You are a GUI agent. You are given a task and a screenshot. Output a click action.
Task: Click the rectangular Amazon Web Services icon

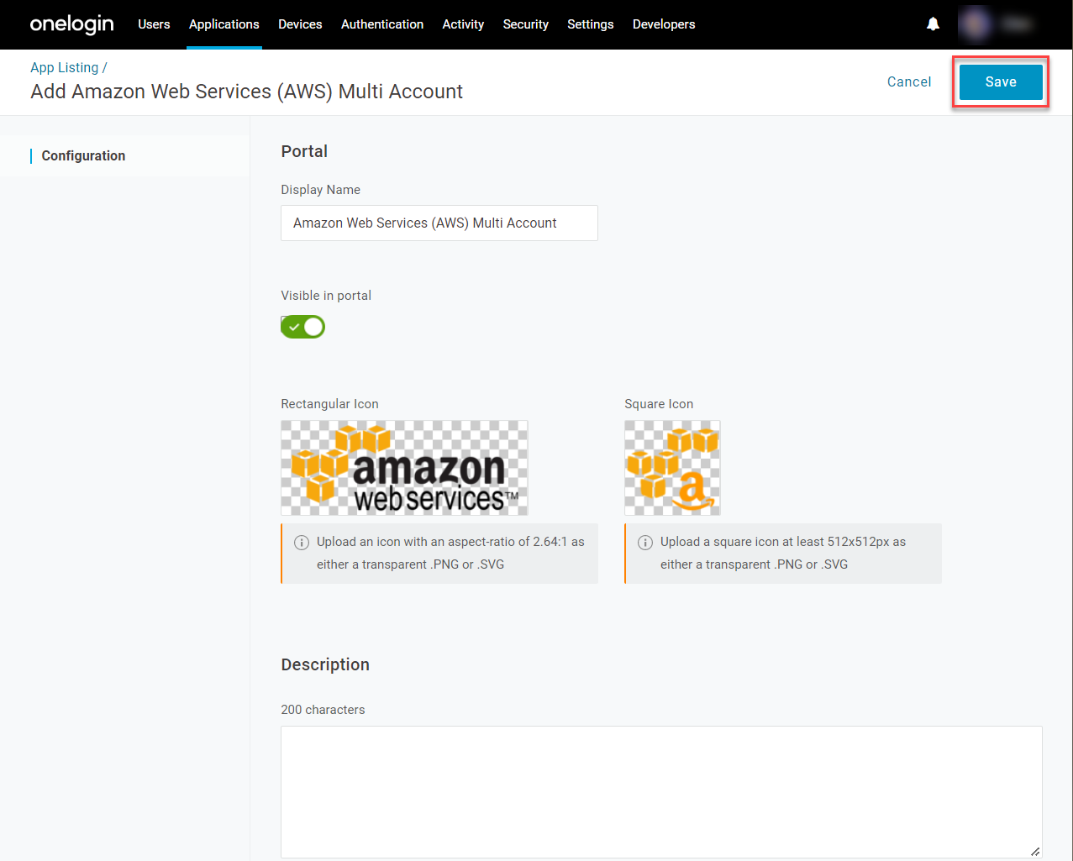(x=404, y=468)
